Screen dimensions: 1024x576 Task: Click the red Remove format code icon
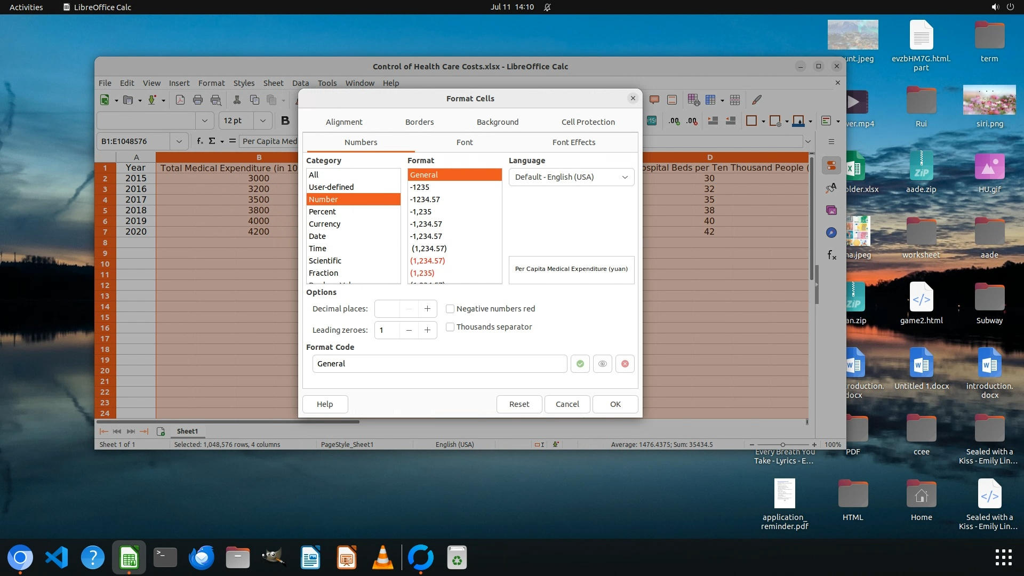625,364
